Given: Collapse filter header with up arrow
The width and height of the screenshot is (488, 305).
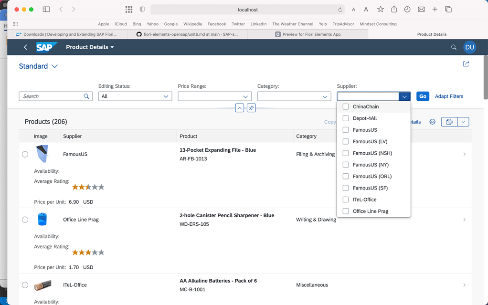Looking at the screenshot, I should pyautogui.click(x=239, y=108).
